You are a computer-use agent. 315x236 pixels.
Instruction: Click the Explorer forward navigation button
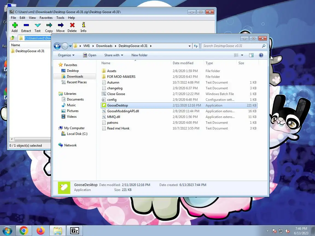[65, 46]
